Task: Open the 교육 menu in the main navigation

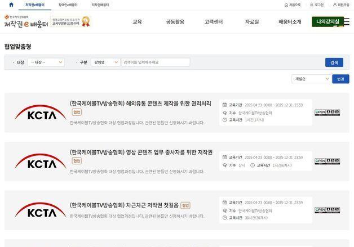Action: (x=137, y=22)
